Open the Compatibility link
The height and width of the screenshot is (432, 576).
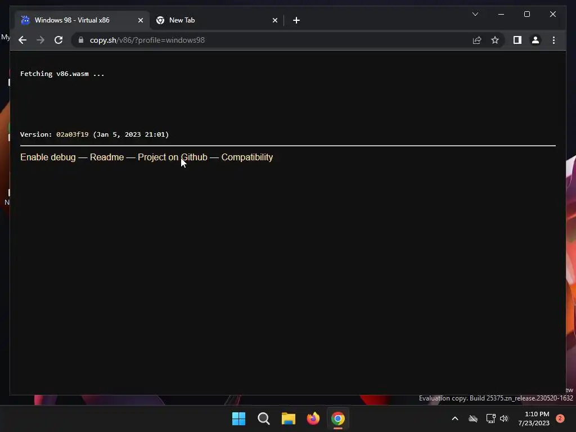(247, 157)
